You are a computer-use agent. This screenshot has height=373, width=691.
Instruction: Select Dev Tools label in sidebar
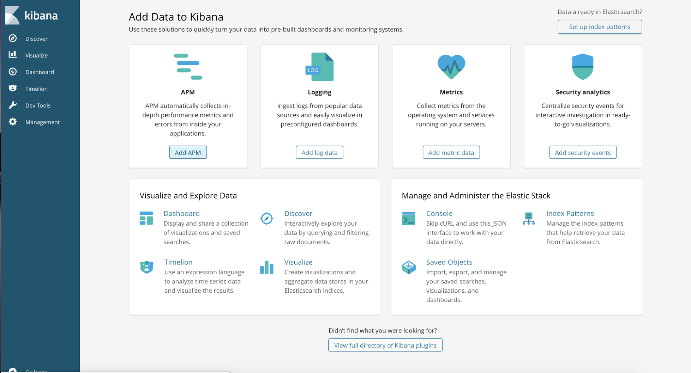click(x=38, y=105)
